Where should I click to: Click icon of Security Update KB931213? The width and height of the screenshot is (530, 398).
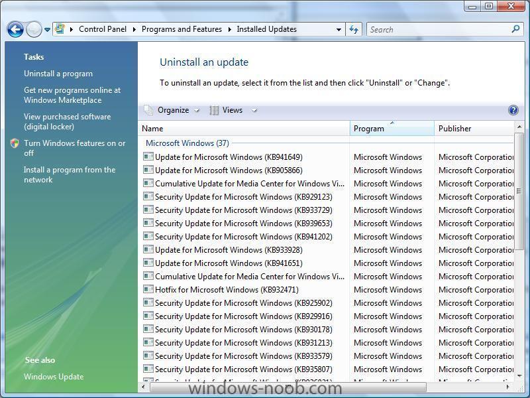coord(148,342)
